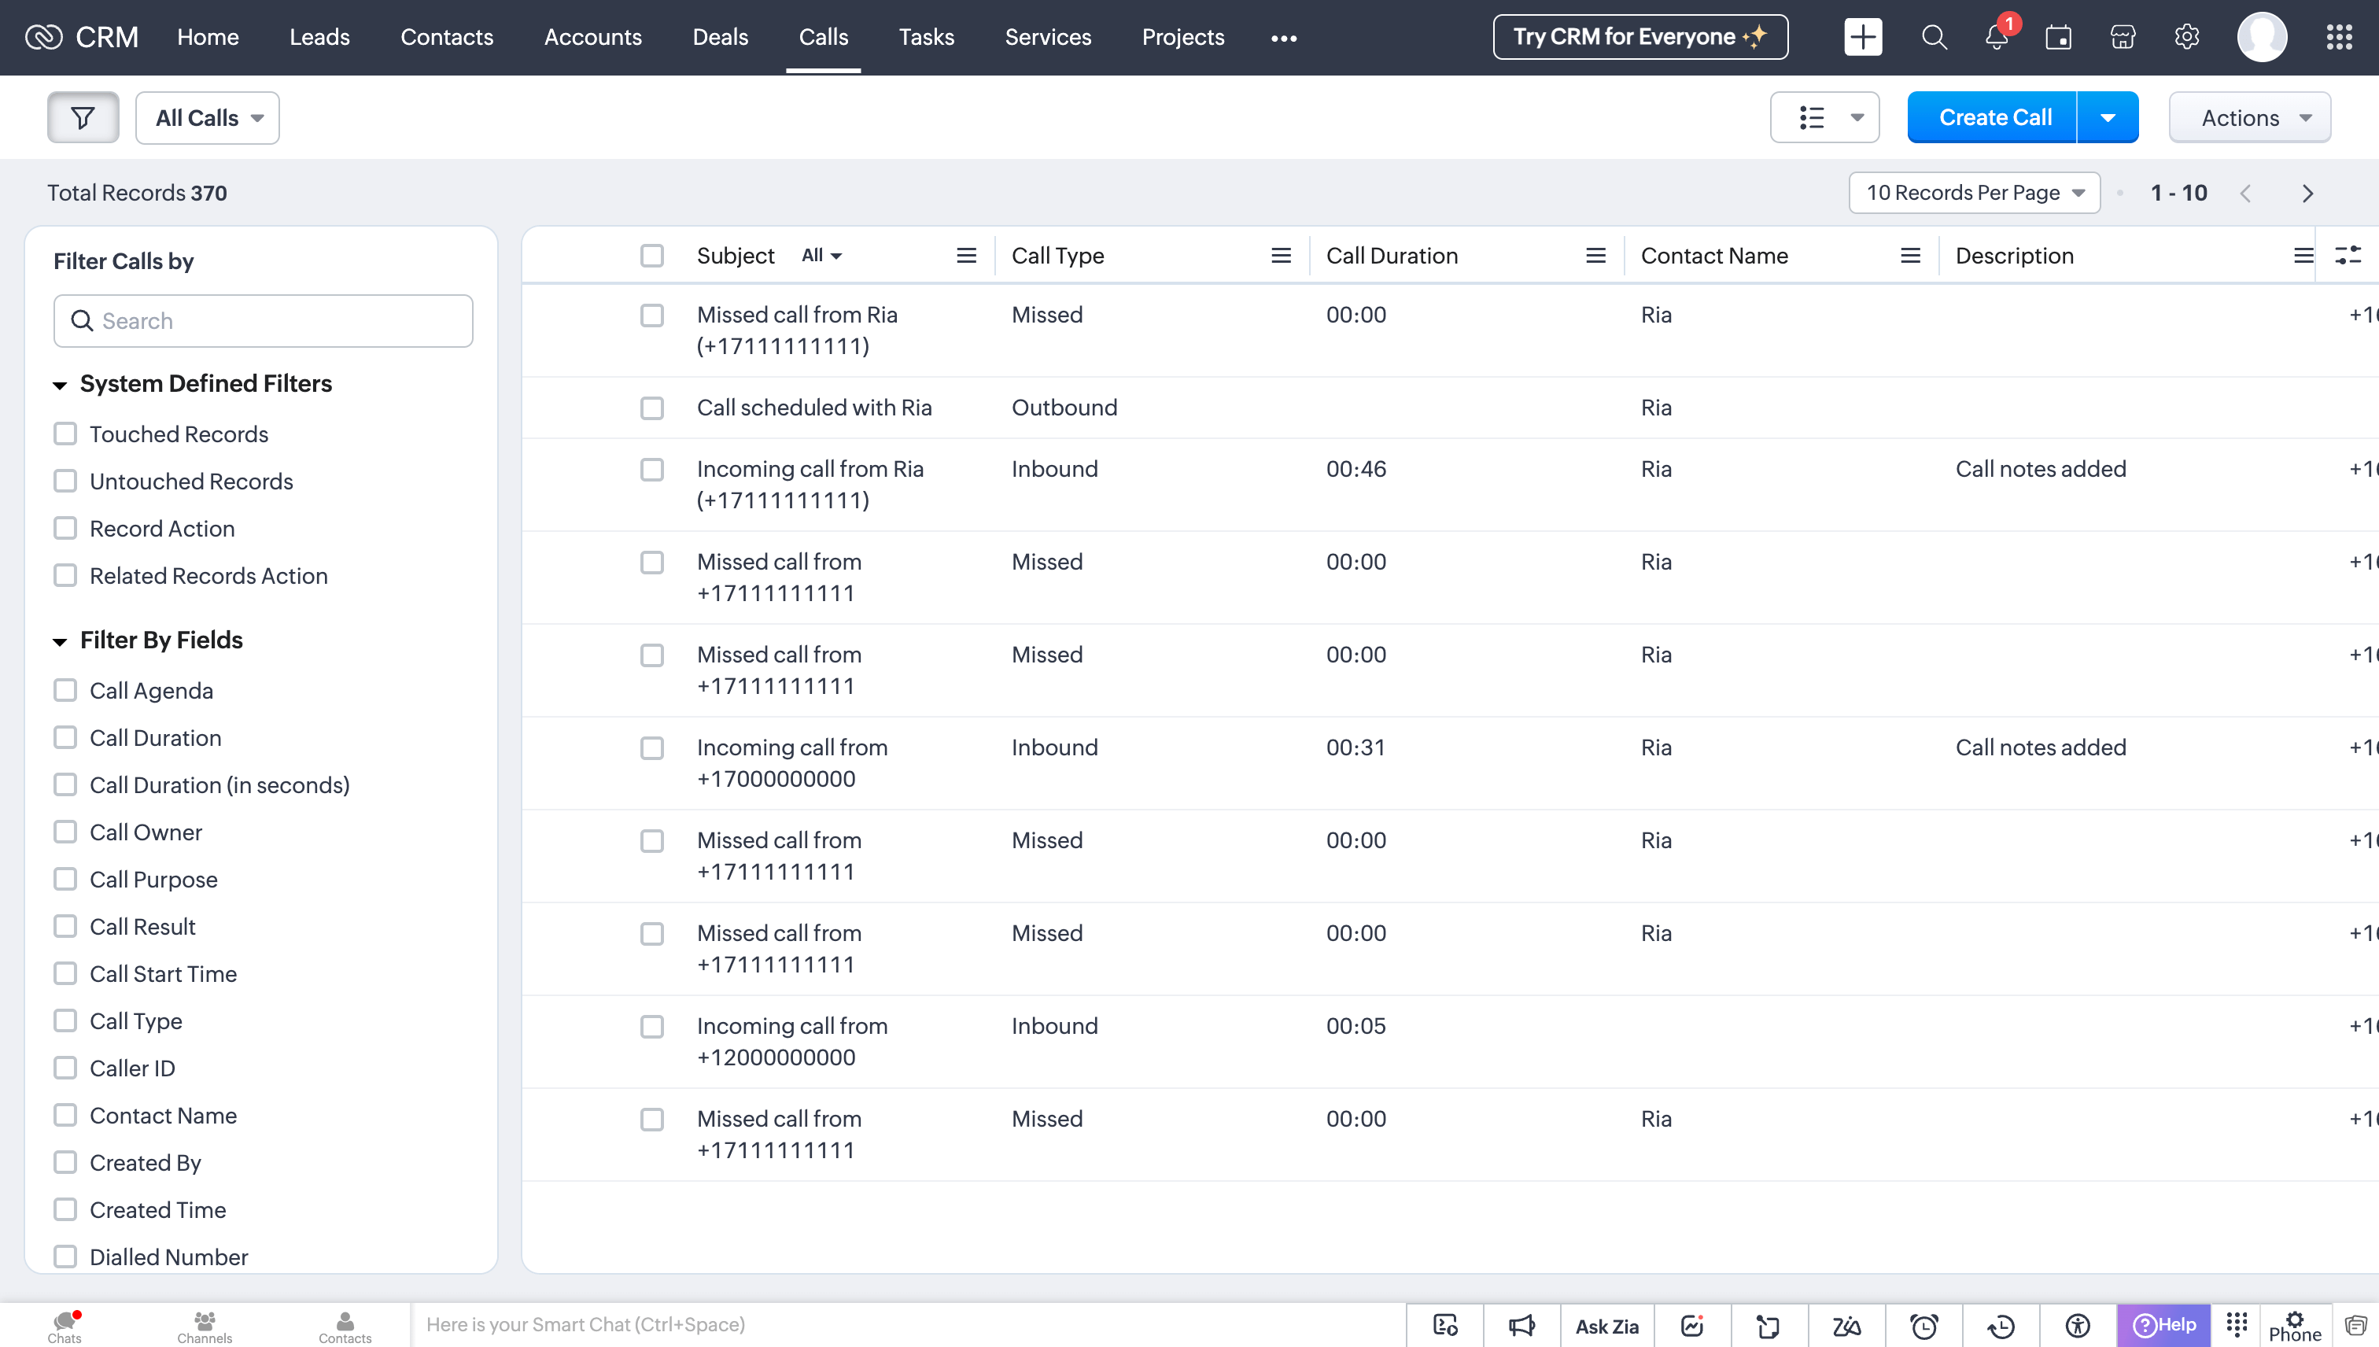The height and width of the screenshot is (1347, 2379).
Task: Click the quick create plus icon
Action: click(1862, 38)
